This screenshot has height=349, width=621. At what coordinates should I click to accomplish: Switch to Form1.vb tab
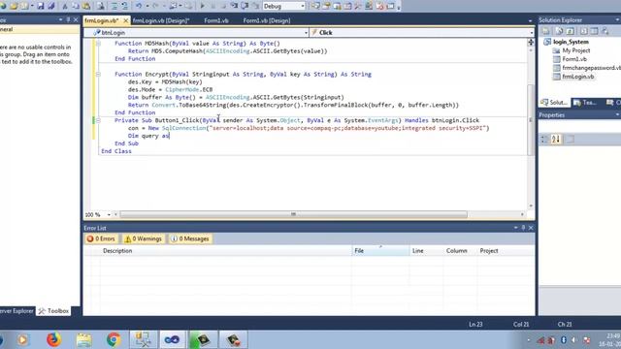(216, 20)
